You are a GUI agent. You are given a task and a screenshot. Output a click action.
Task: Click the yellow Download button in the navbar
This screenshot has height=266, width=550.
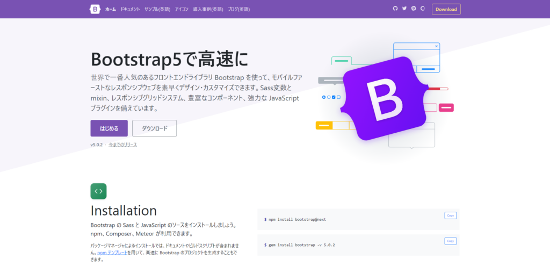446,9
